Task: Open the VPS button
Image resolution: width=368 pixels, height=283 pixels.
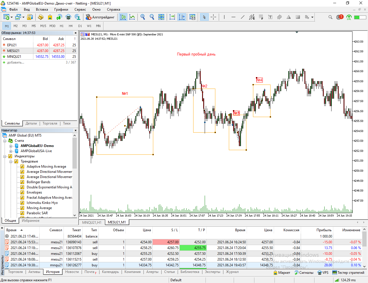Action: pyautogui.click(x=323, y=273)
